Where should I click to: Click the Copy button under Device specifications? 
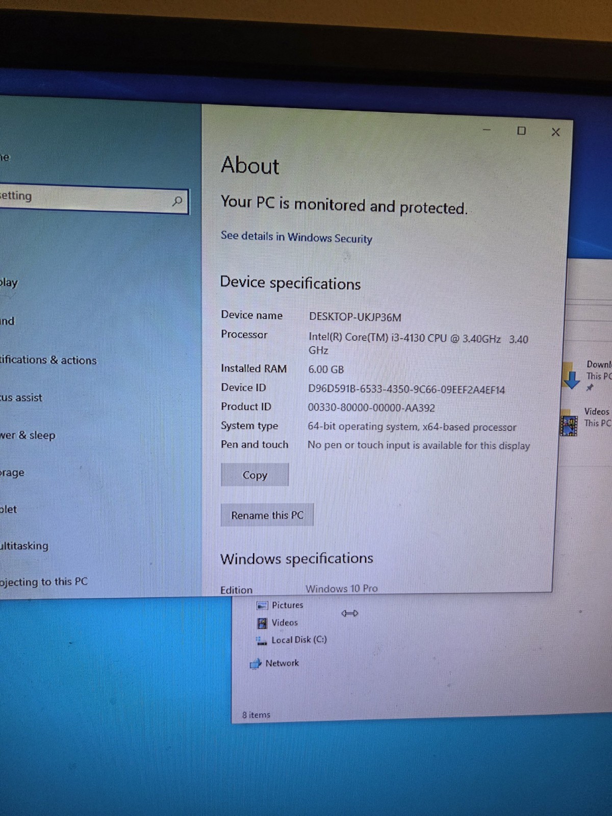point(254,475)
